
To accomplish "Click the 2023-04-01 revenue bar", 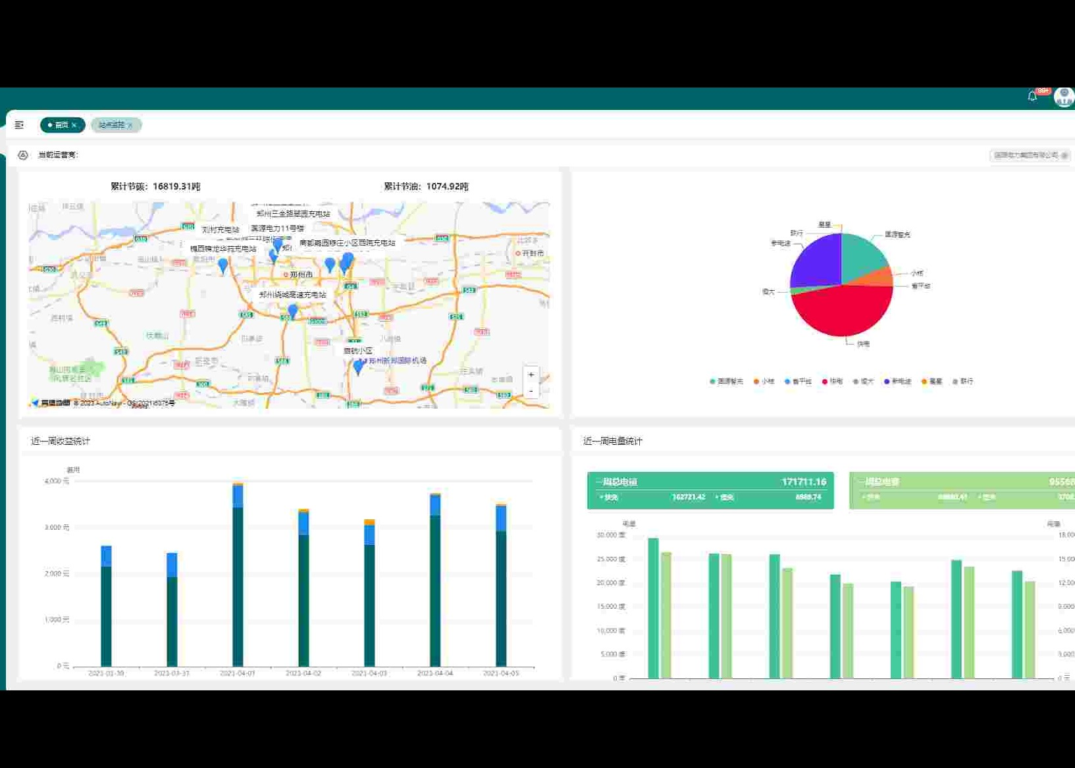I will (x=238, y=579).
